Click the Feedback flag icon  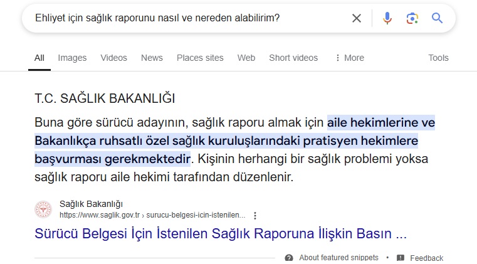(401, 258)
